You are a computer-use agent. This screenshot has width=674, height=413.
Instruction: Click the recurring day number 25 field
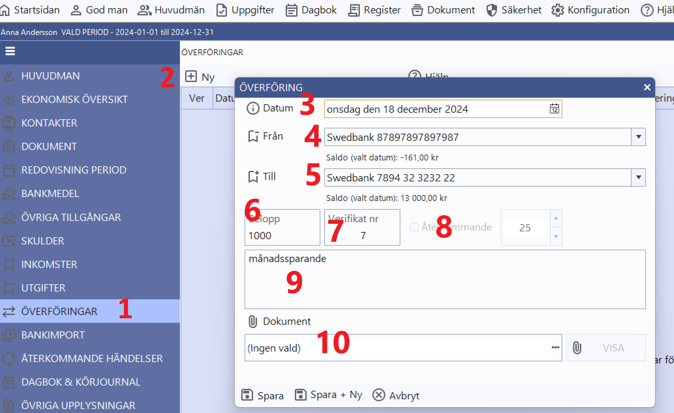tap(525, 227)
